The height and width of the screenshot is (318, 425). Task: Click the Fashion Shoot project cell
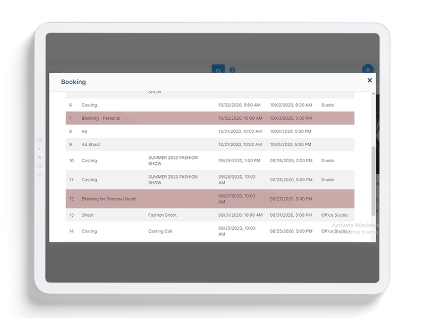163,215
